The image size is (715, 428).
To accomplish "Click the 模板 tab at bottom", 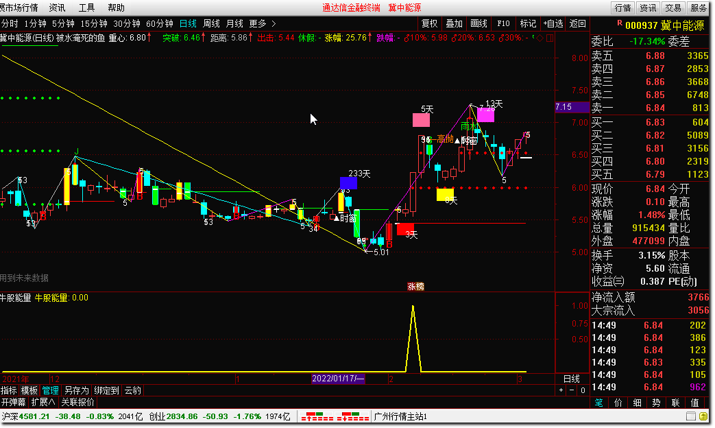I will [29, 390].
